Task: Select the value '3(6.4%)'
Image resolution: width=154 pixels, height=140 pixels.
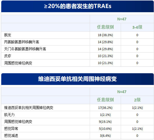Action: pos(105,136)
